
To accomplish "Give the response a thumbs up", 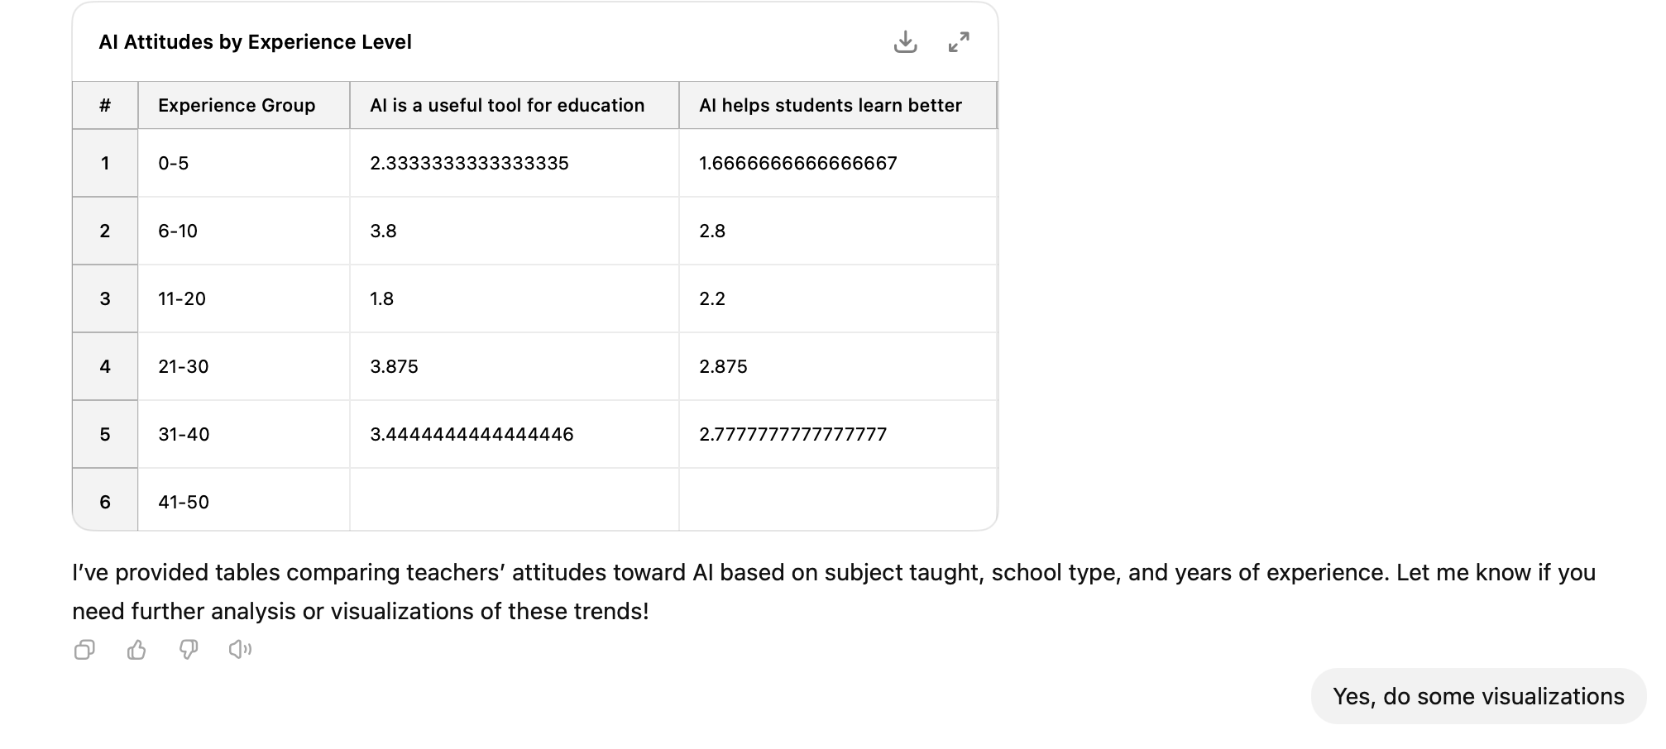I will point(136,650).
